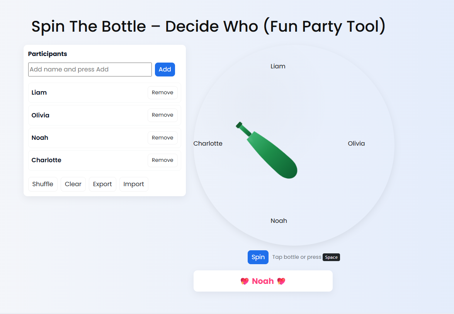Click the Charlotte label on the wheel
Viewport: 454px width, 314px height.
coord(208,144)
